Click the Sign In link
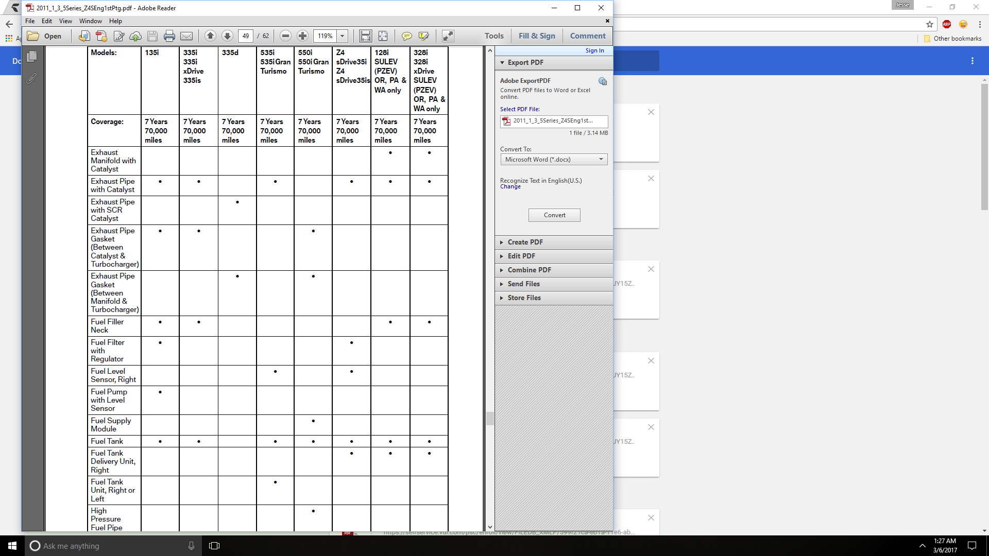 (594, 49)
